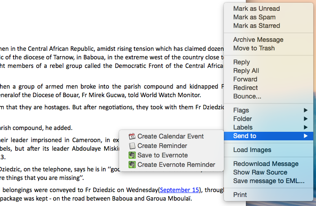Click the name 'Abdoulaye' in the email body
The height and width of the screenshot is (206, 316).
(87, 148)
